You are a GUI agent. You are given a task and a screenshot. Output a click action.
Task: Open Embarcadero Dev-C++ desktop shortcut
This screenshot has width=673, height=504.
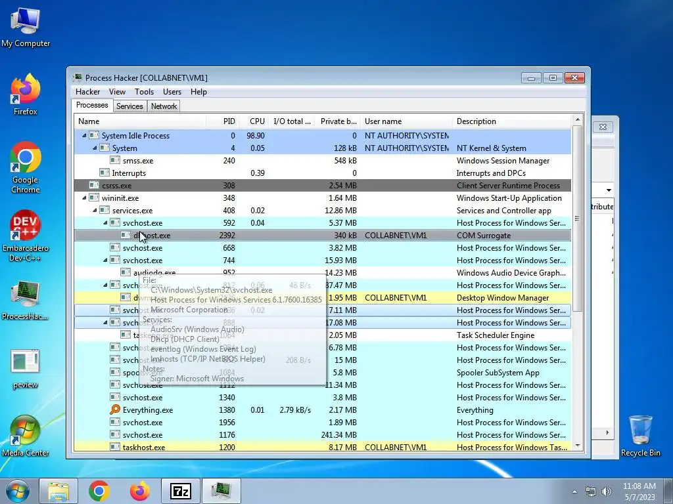26,236
